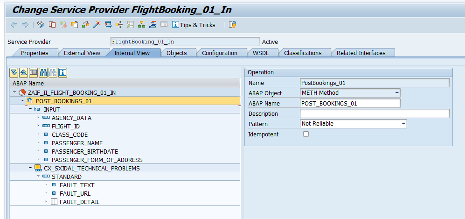Screen dimensions: 465x219
Task: Open the ABAP Object dropdown
Action: [x=396, y=93]
